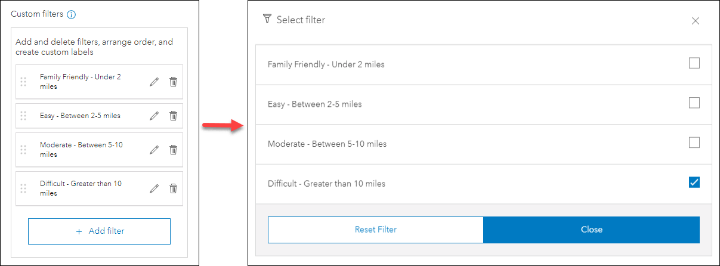Delete the Difficult - Greater than 10 miles filter

173,188
